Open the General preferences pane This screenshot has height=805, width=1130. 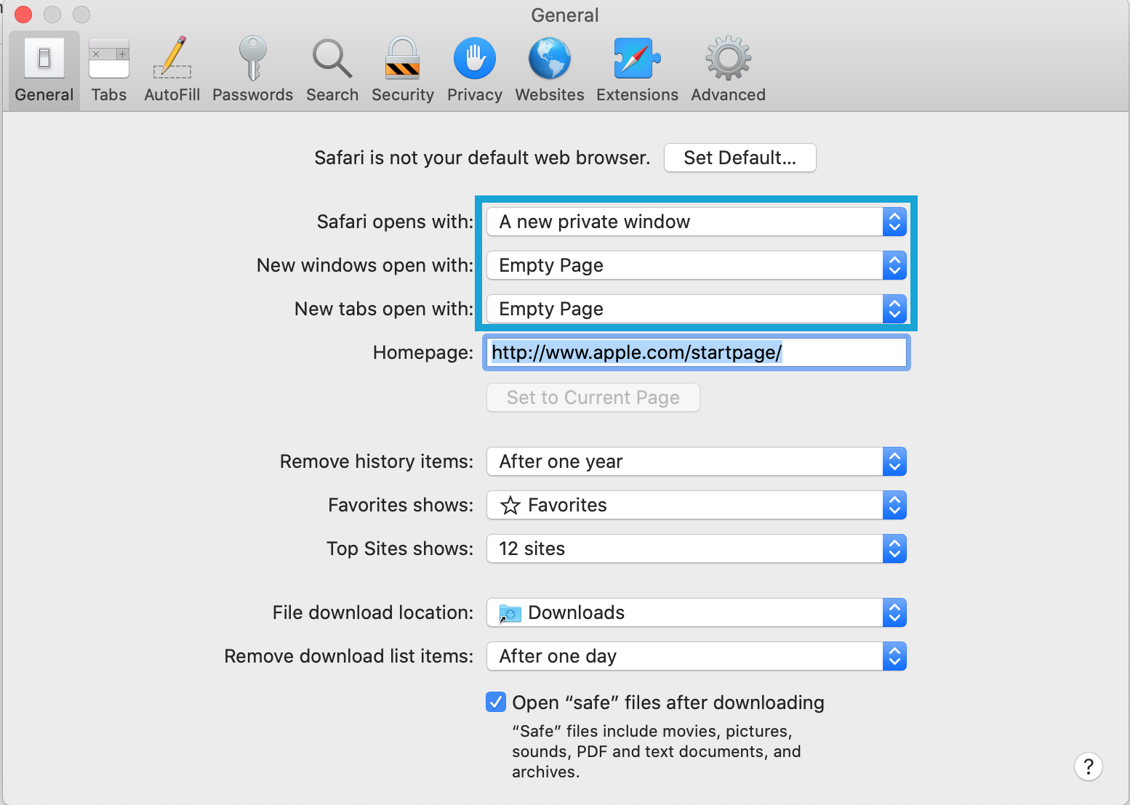click(x=44, y=70)
